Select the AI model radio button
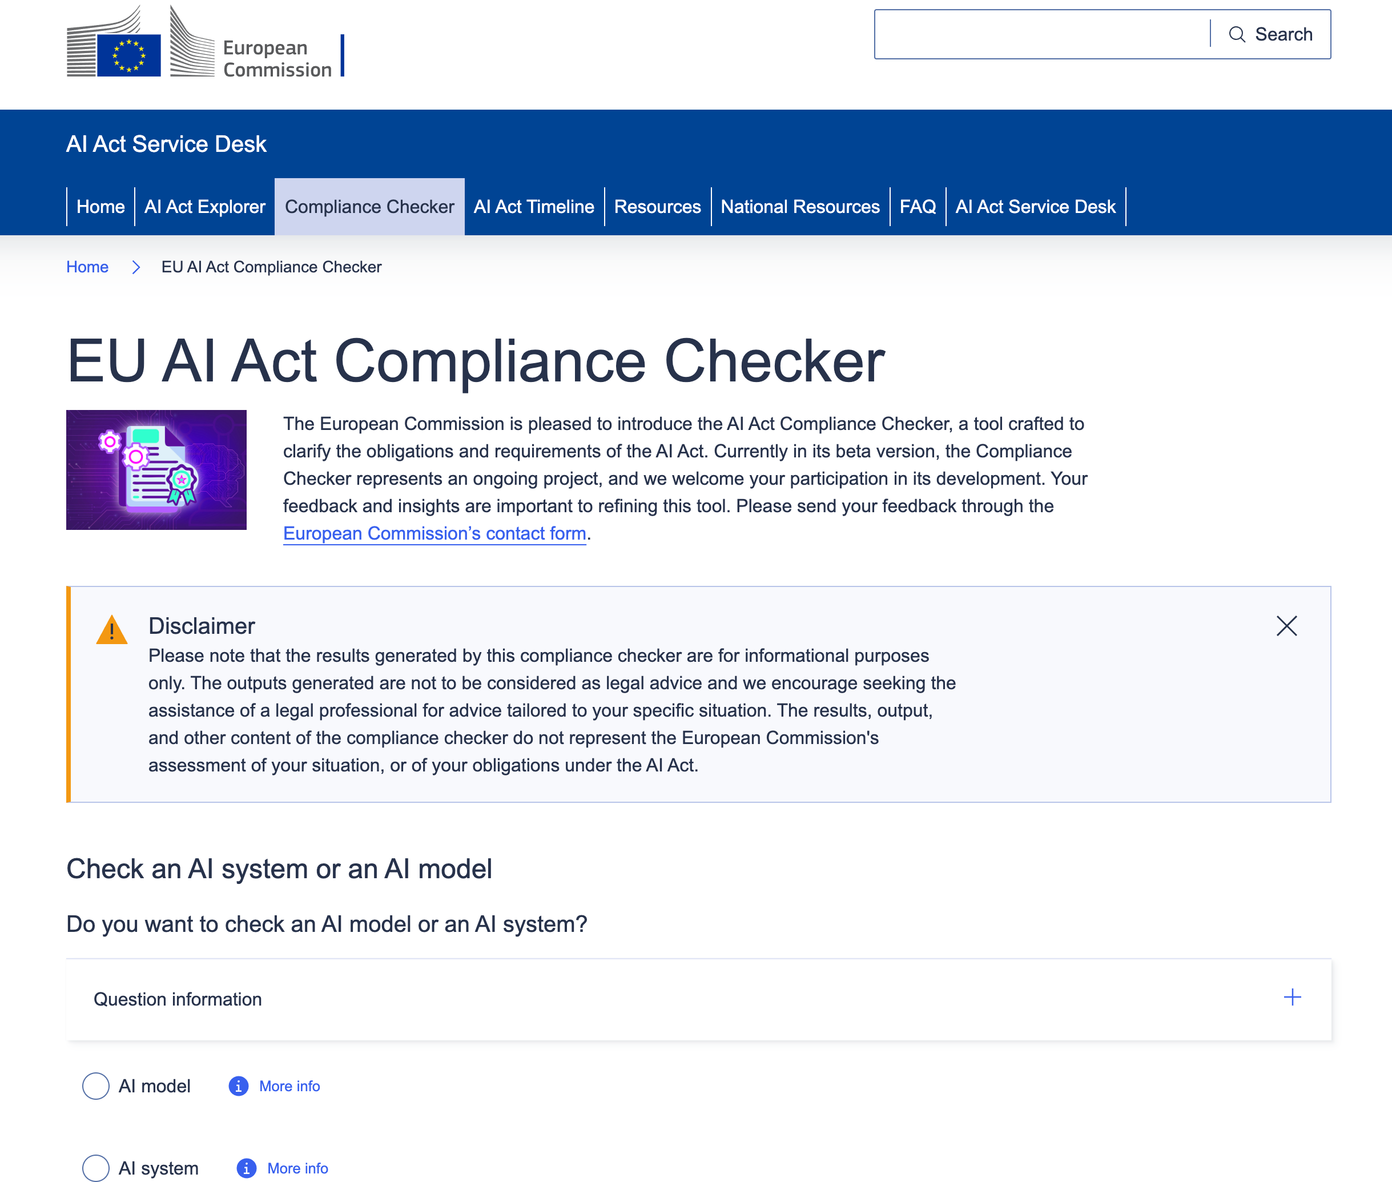This screenshot has height=1182, width=1392. point(96,1085)
